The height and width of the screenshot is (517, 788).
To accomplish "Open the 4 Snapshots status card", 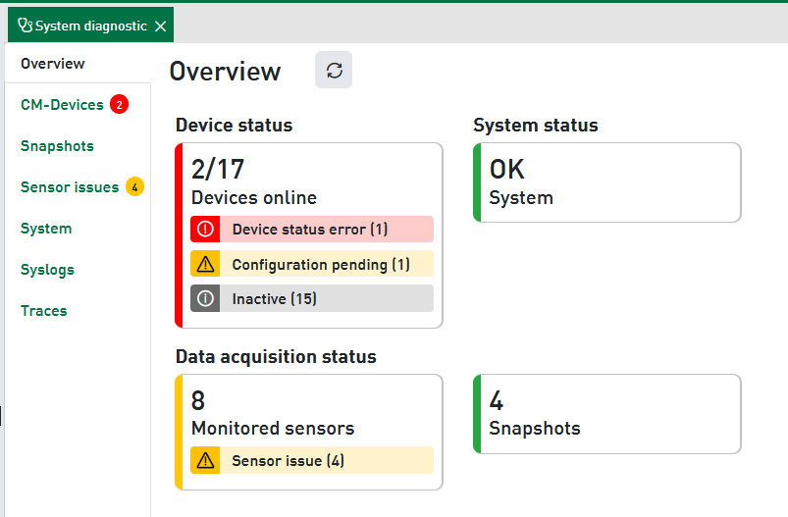I will pos(606,414).
